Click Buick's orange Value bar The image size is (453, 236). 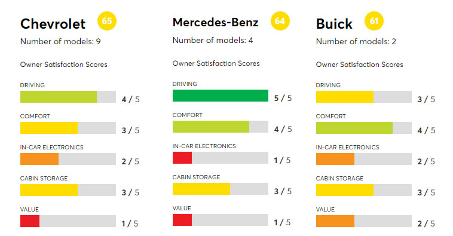[x=335, y=221]
